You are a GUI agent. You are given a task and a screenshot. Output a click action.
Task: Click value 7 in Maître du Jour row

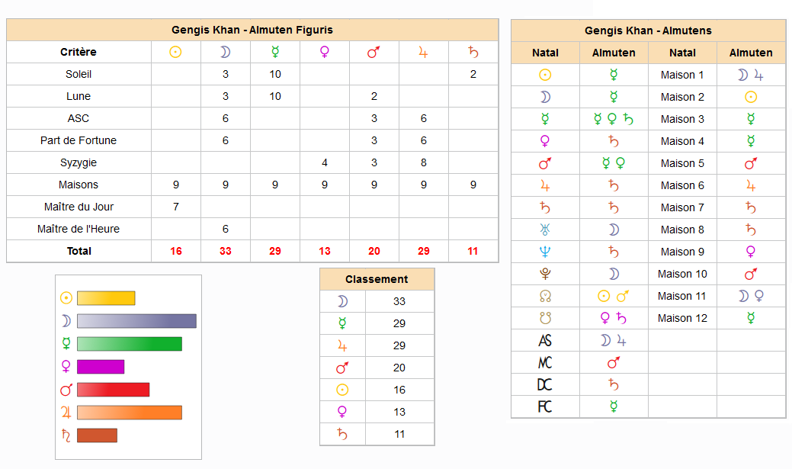[x=176, y=207]
